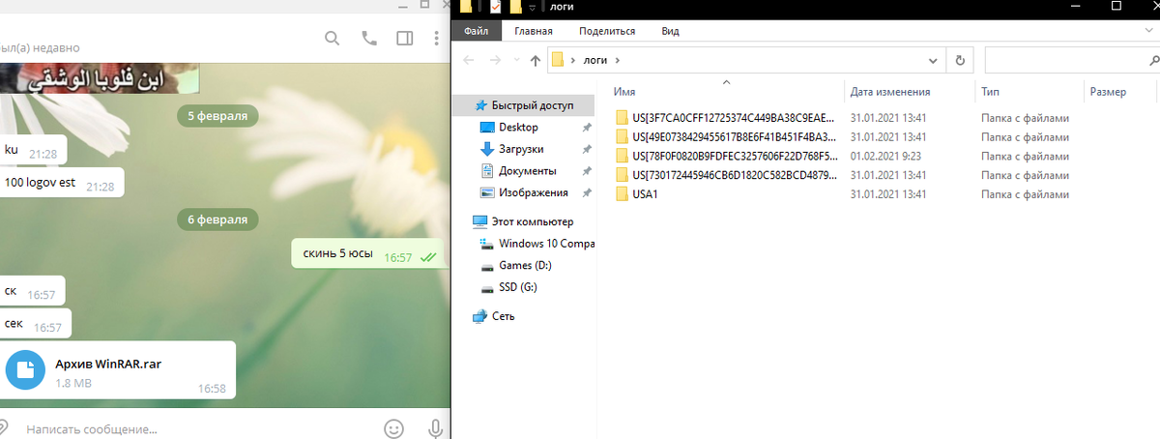This screenshot has width=1160, height=439.
Task: Open the Windows 10 Compa drive
Action: pos(546,244)
